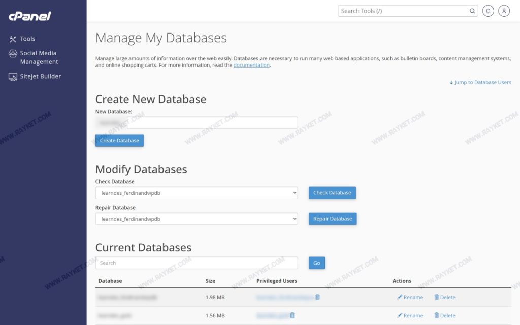This screenshot has height=325, width=520.
Task: Click the Actions column header
Action: (x=402, y=281)
